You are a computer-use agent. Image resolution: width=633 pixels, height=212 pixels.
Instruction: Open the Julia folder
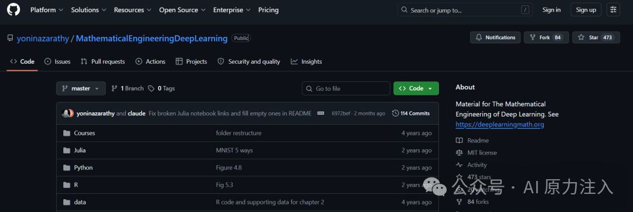80,151
